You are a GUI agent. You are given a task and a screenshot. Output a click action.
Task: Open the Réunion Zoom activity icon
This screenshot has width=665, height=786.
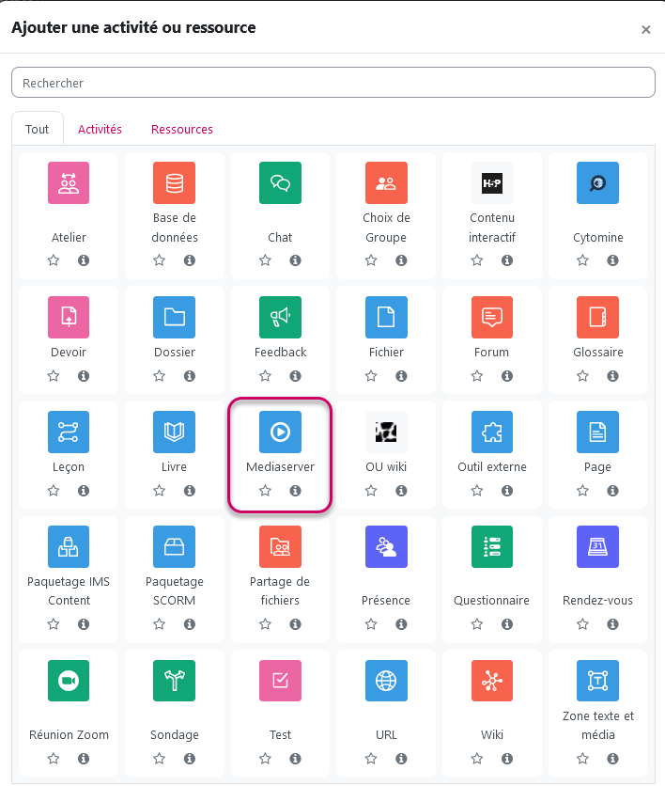pos(69,681)
